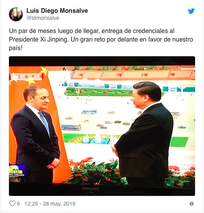Screen dimensions: 204x213
Task: Open the tweet info icon
Action: (191, 204)
